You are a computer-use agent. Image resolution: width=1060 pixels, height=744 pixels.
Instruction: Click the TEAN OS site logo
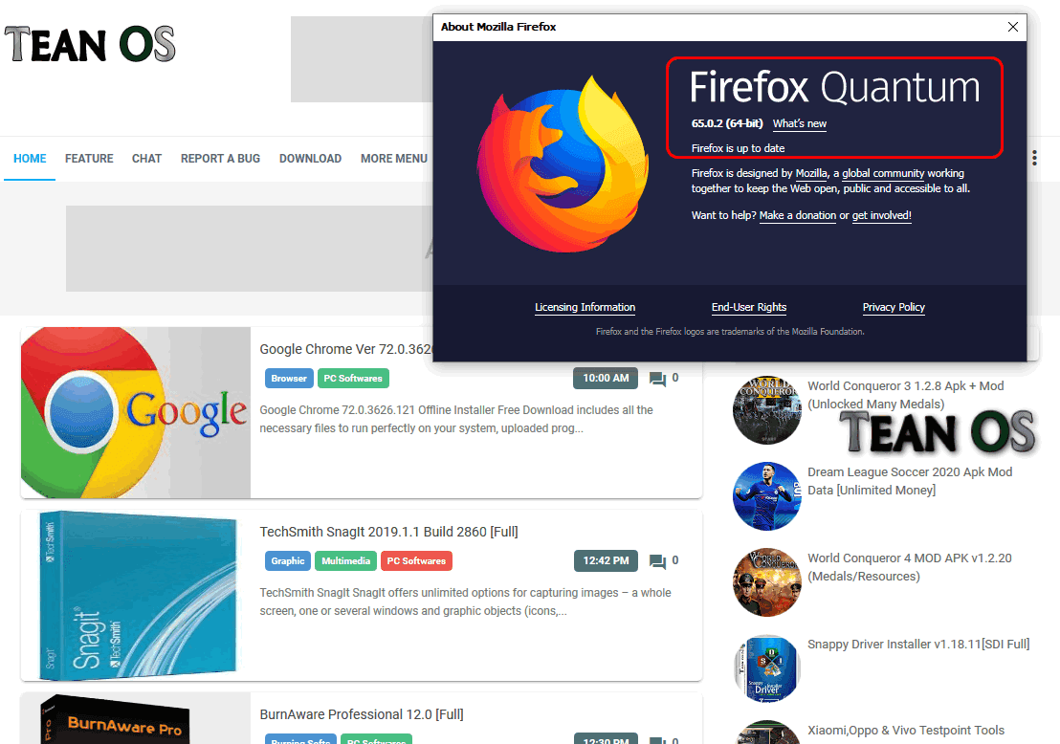coord(90,45)
